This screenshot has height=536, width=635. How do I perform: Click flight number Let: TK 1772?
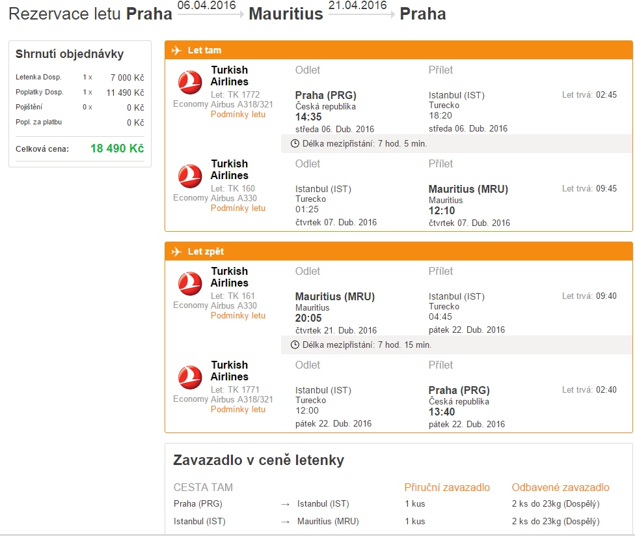236,94
